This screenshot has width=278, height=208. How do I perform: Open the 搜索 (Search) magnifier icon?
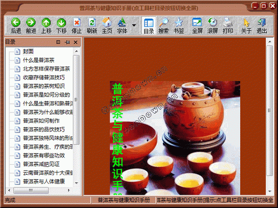point(163,22)
